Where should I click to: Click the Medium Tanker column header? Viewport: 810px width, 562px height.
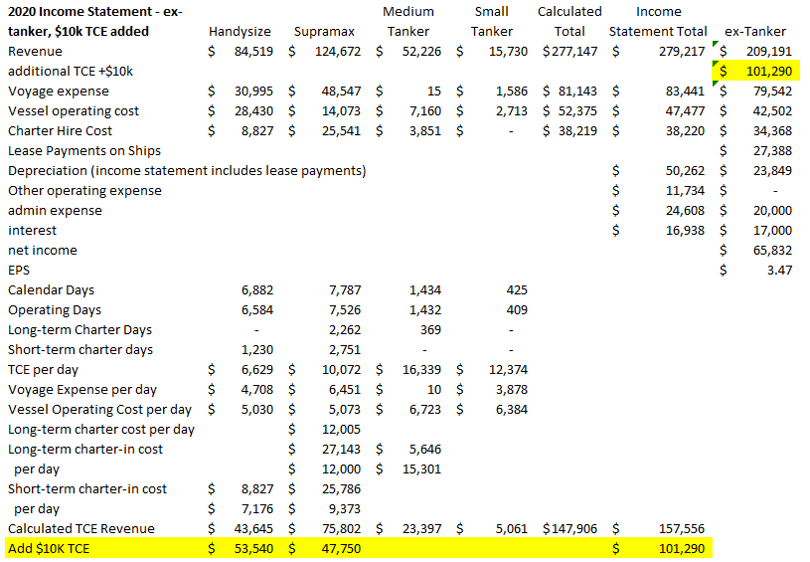pyautogui.click(x=408, y=21)
